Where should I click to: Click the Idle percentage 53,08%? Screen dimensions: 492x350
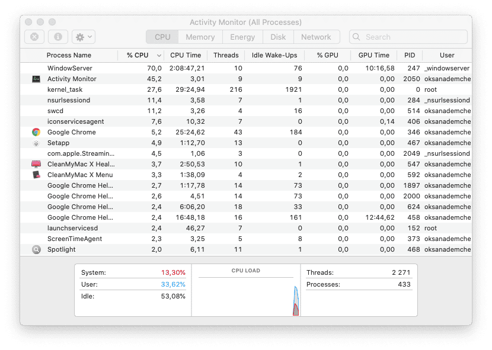pos(173,296)
